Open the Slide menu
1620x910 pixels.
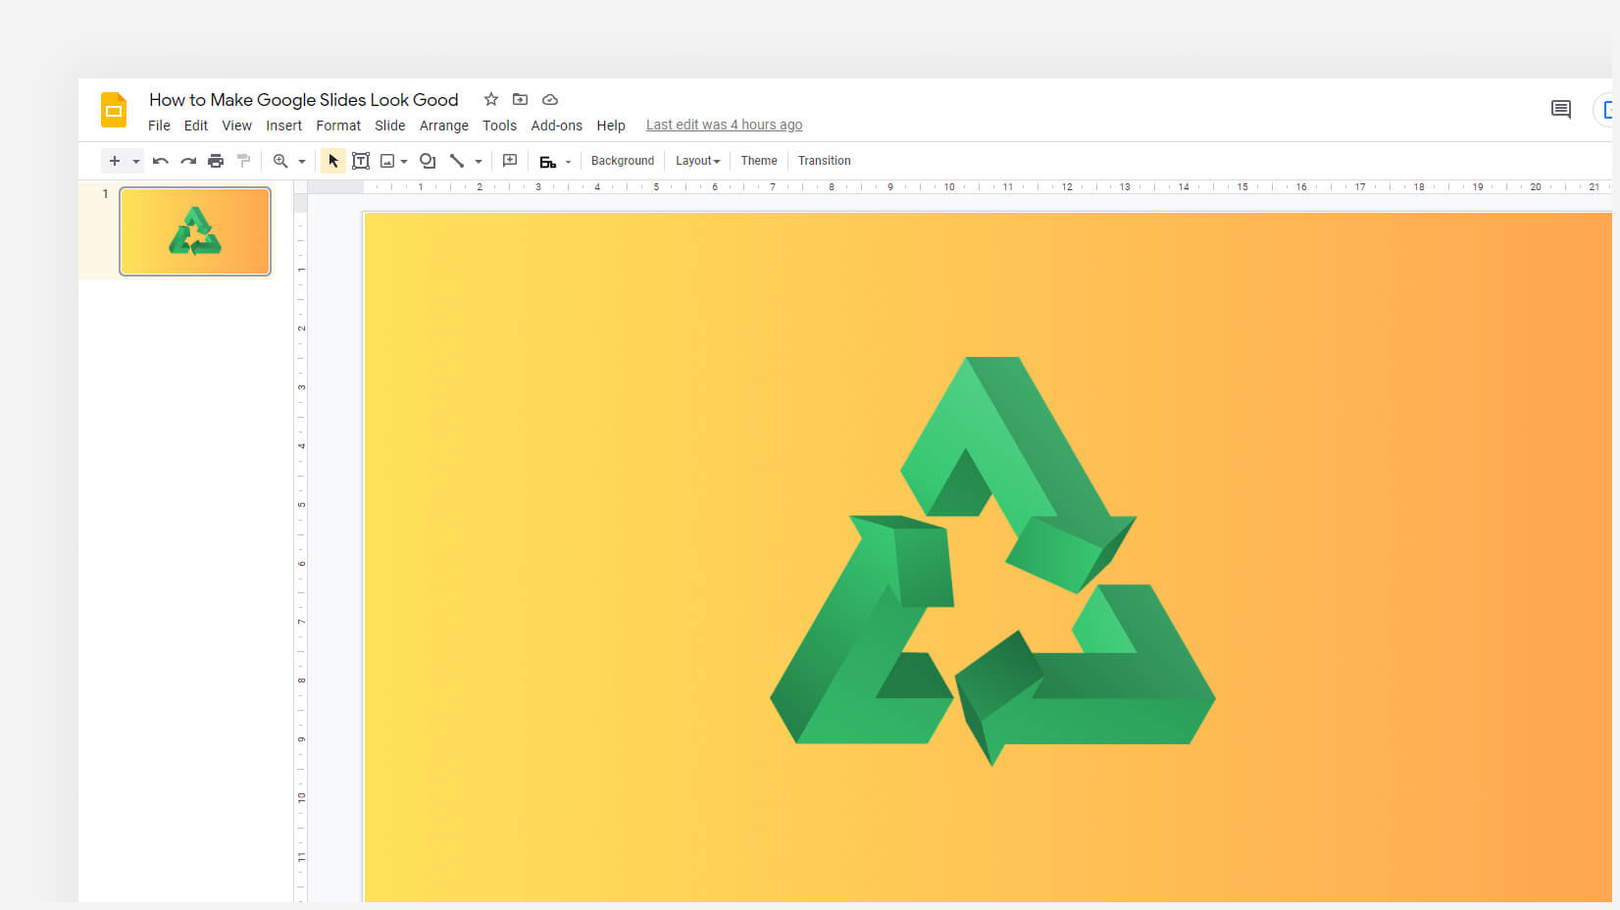(x=389, y=126)
